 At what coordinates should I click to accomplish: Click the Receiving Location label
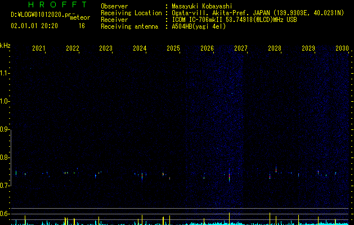point(131,13)
